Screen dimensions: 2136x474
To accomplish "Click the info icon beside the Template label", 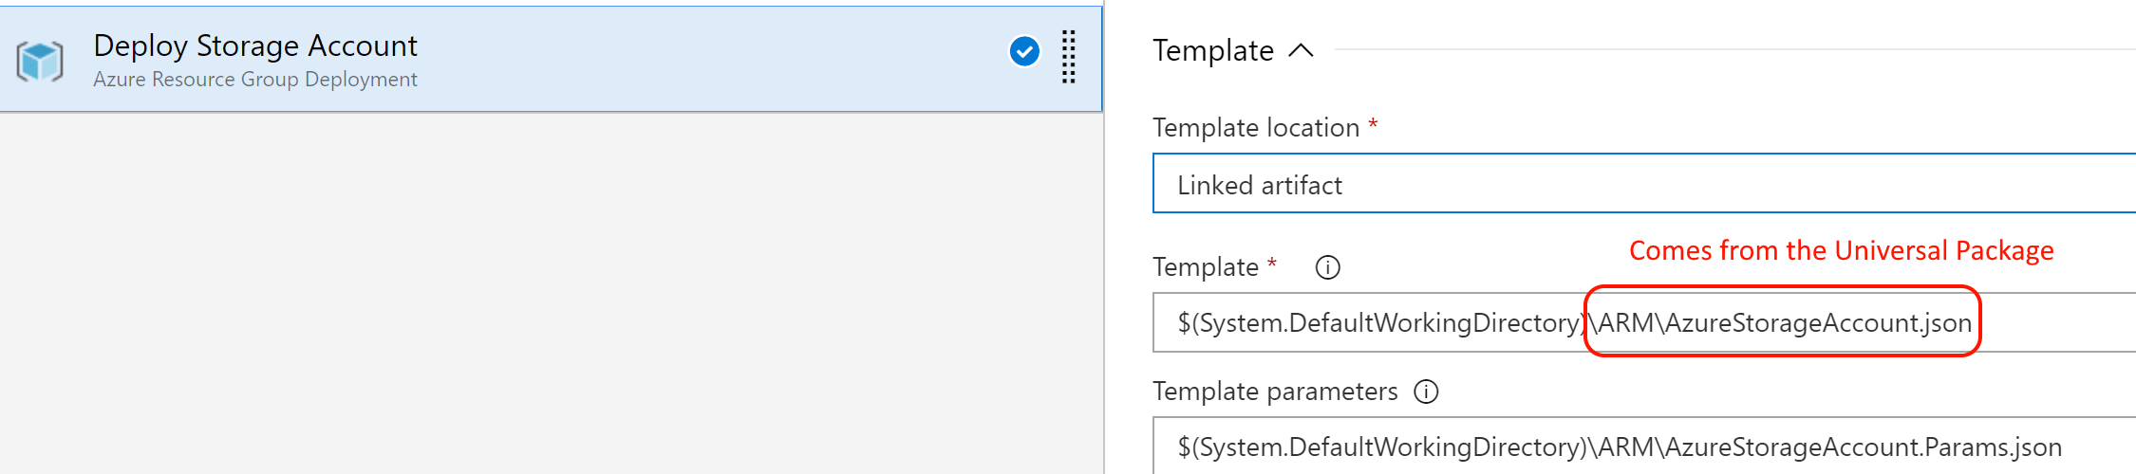I will coord(1327,268).
